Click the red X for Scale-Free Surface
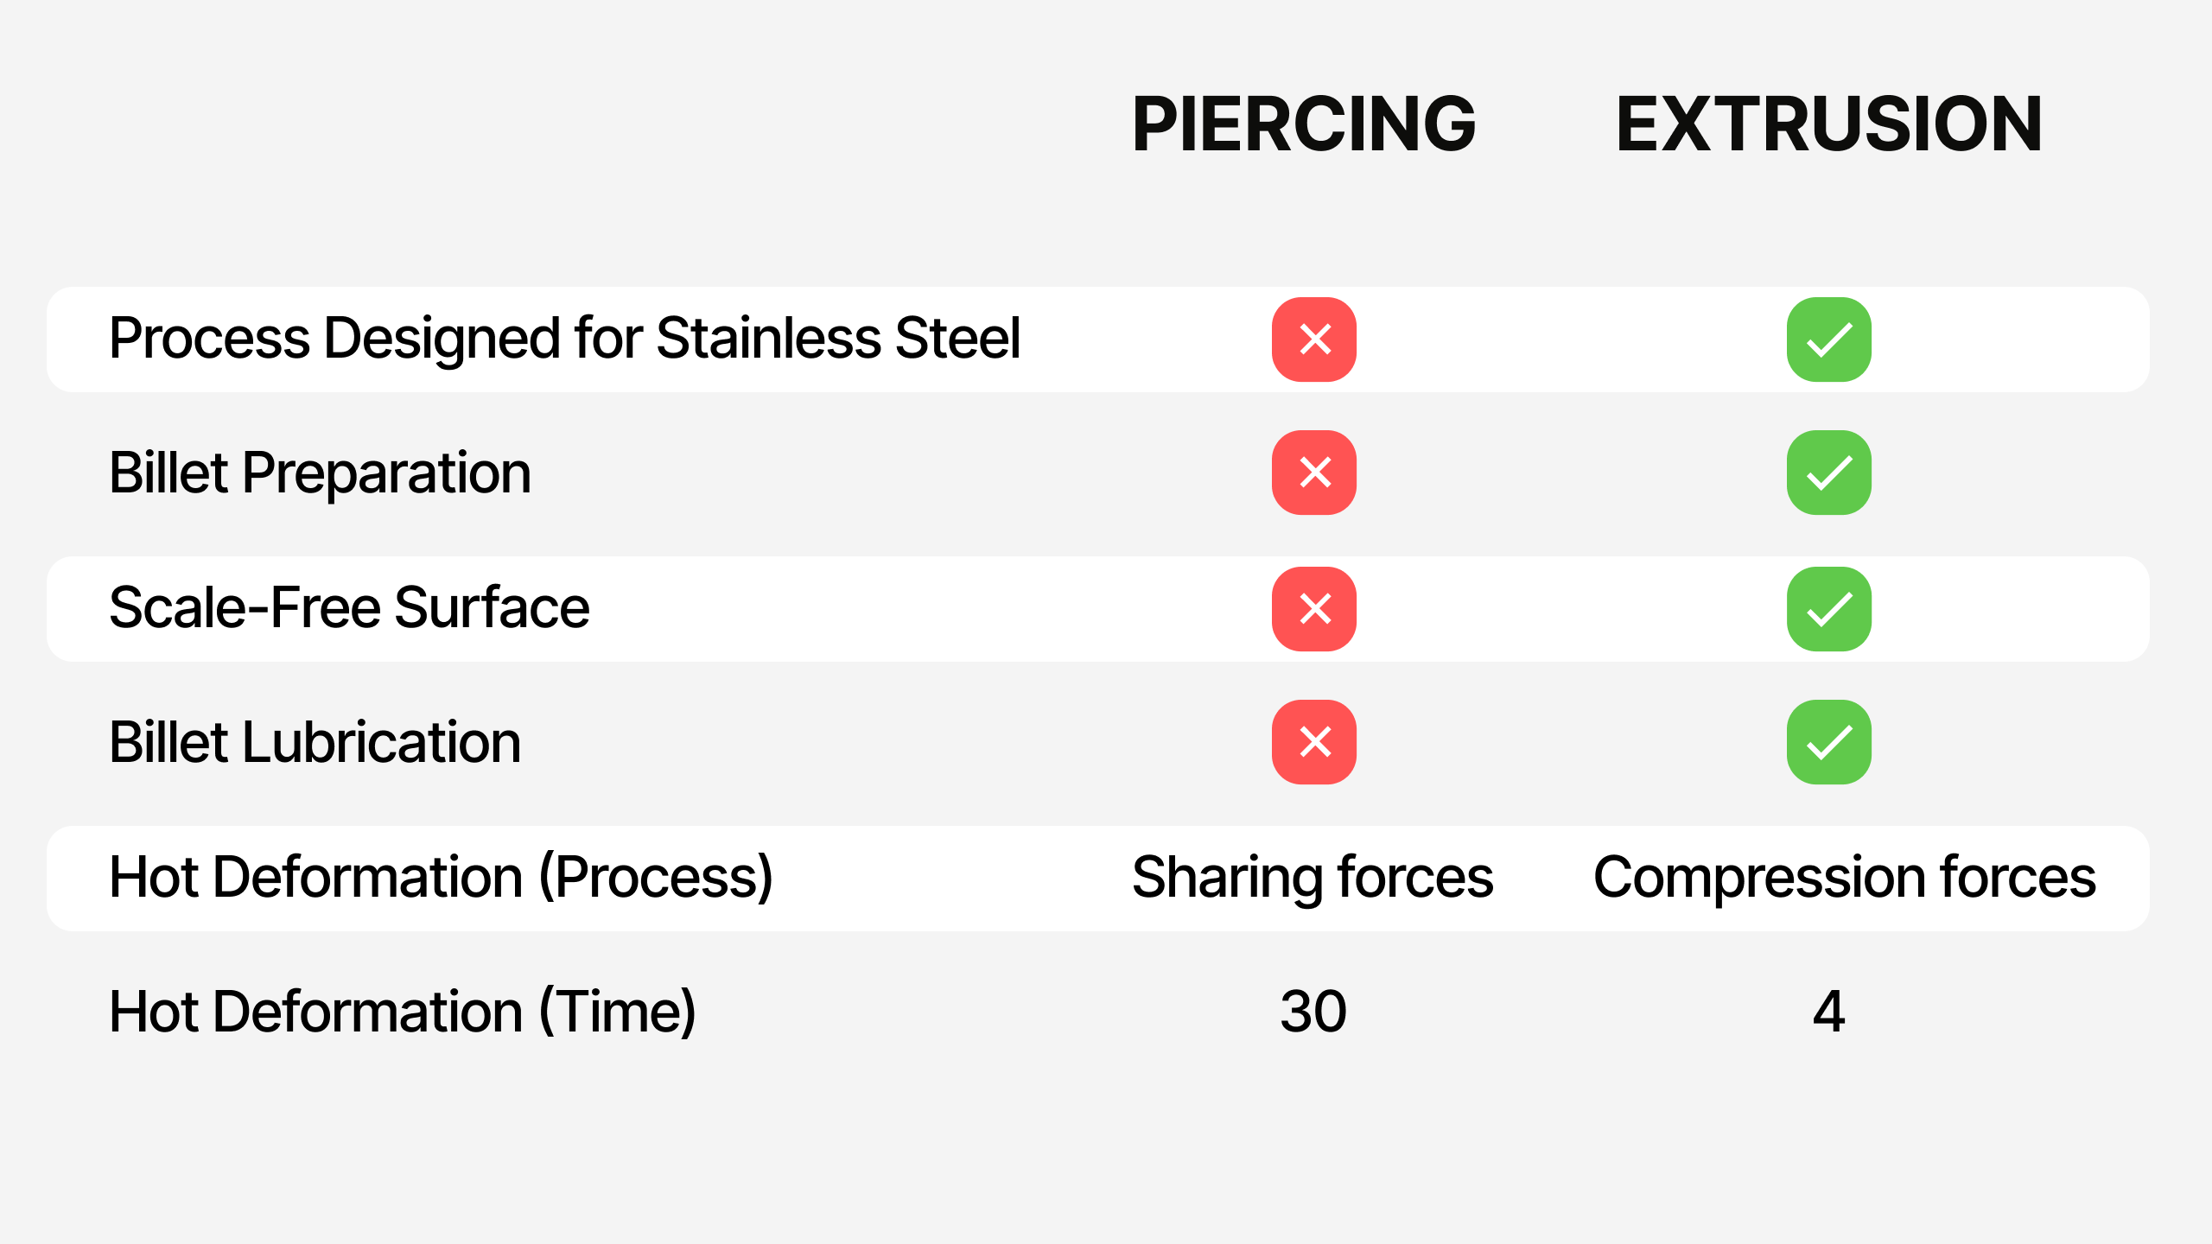The height and width of the screenshot is (1244, 2212). (1313, 609)
